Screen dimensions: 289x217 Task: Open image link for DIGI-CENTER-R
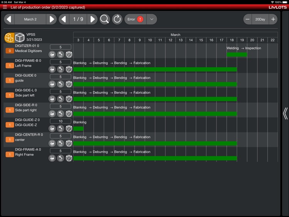(52, 143)
